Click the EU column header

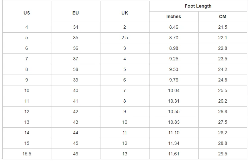76,13
